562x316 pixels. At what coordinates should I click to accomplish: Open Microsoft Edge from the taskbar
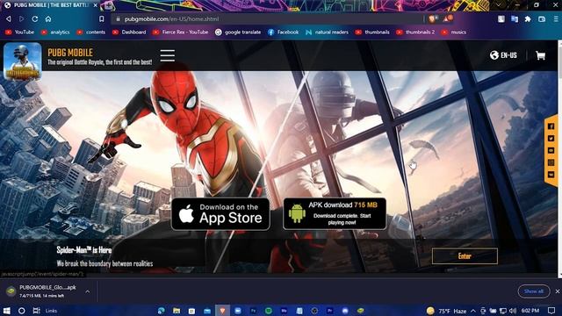pyautogui.click(x=162, y=311)
